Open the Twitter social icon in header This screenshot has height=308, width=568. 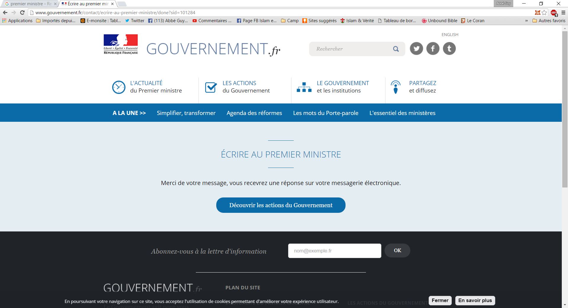(x=416, y=48)
